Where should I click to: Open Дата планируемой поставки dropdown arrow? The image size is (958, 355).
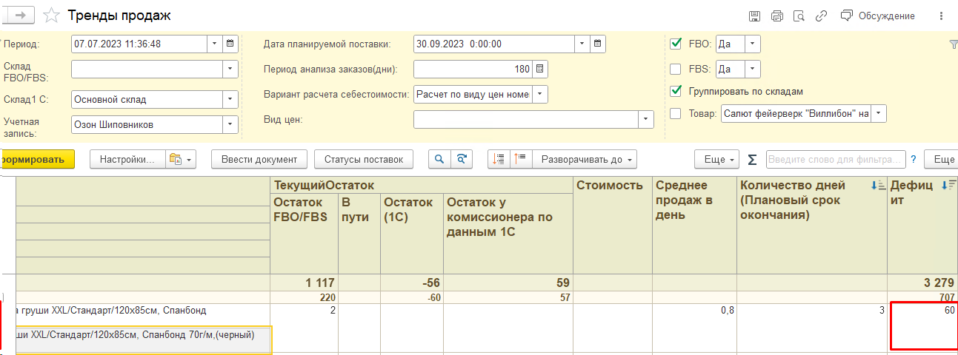point(582,44)
